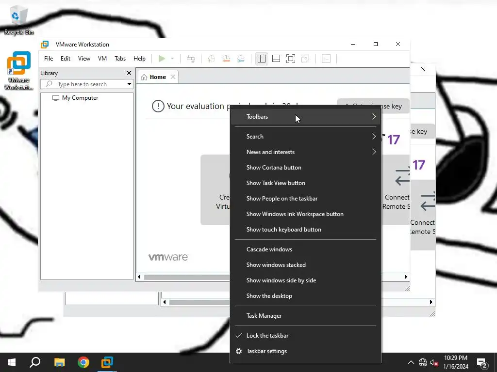
Task: Click the horizontal scrollbar left arrow
Action: (139, 277)
